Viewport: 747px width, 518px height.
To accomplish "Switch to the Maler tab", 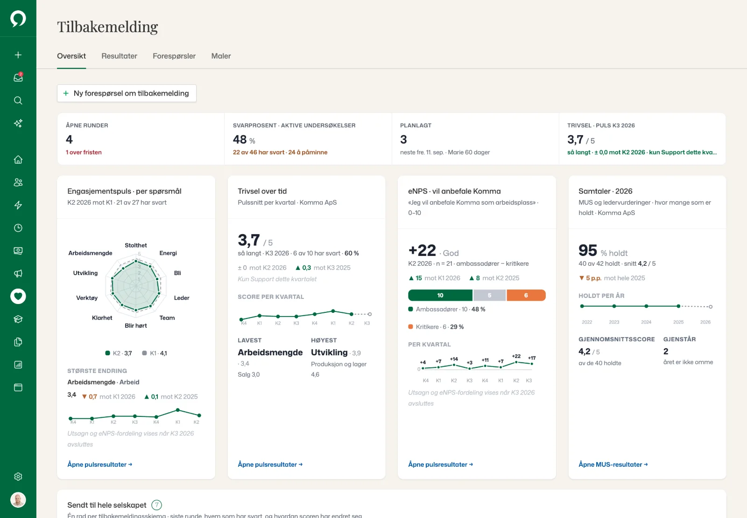I will point(221,56).
